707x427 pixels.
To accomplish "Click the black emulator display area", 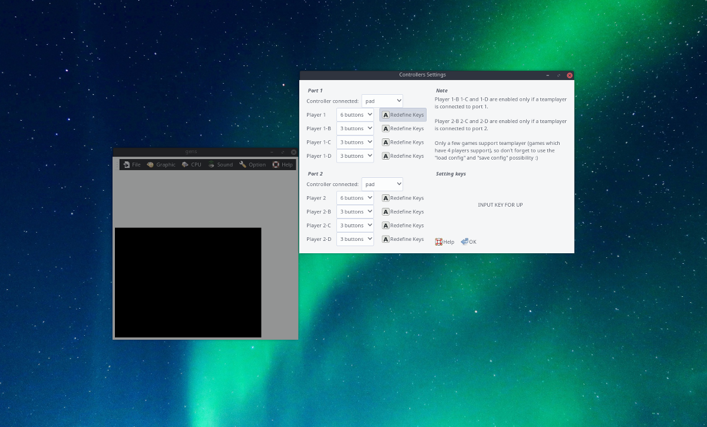I will [188, 283].
